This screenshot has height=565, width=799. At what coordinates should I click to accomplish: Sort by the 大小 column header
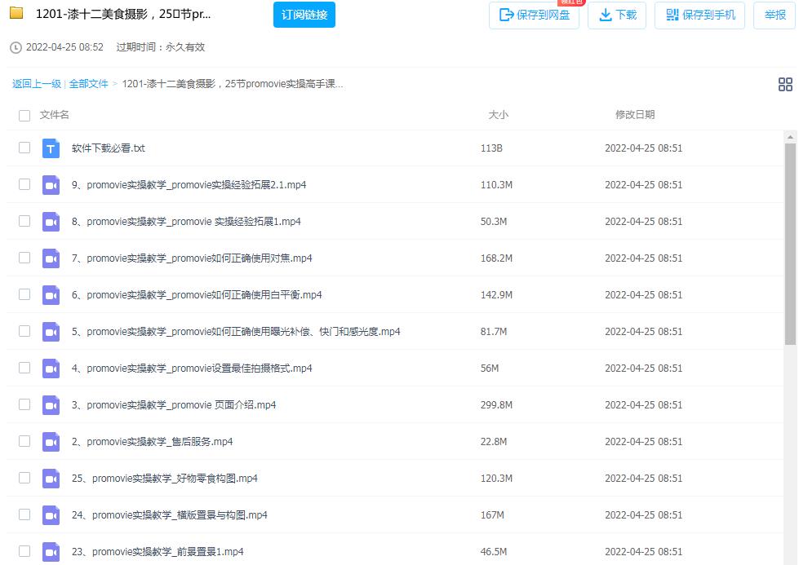coord(499,115)
